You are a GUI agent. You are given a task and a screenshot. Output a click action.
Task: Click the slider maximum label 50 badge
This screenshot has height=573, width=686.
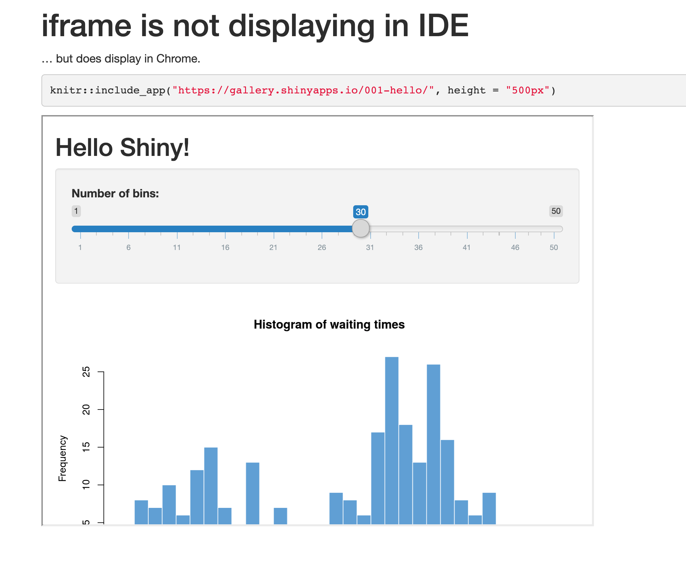[x=556, y=211]
